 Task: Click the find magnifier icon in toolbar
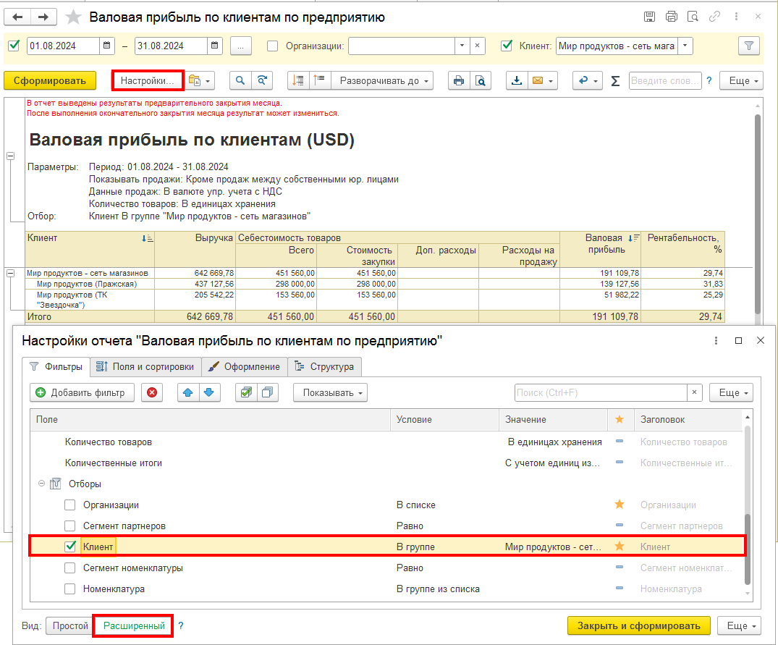pos(240,80)
